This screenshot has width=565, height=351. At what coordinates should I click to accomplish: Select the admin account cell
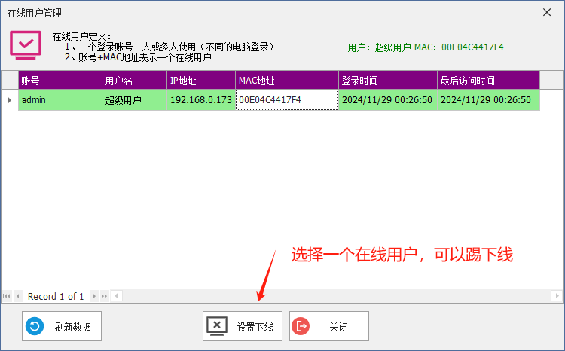(60, 100)
